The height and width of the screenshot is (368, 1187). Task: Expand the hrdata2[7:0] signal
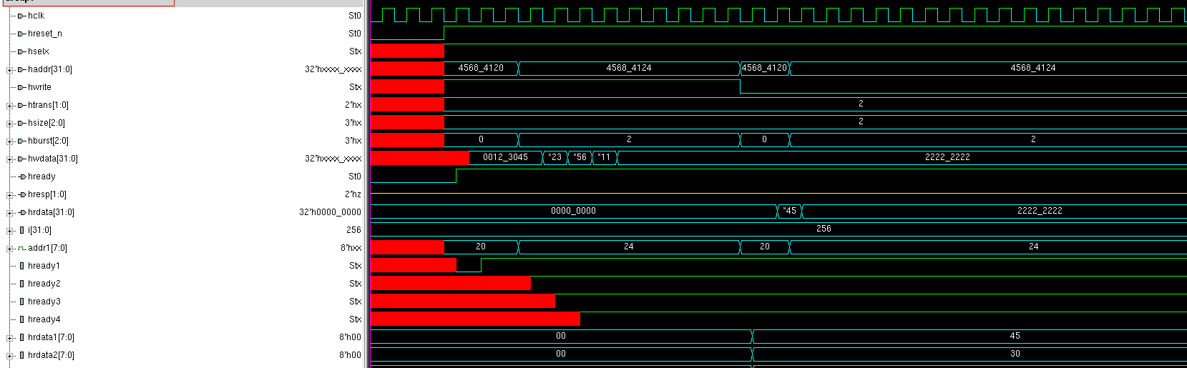9,355
